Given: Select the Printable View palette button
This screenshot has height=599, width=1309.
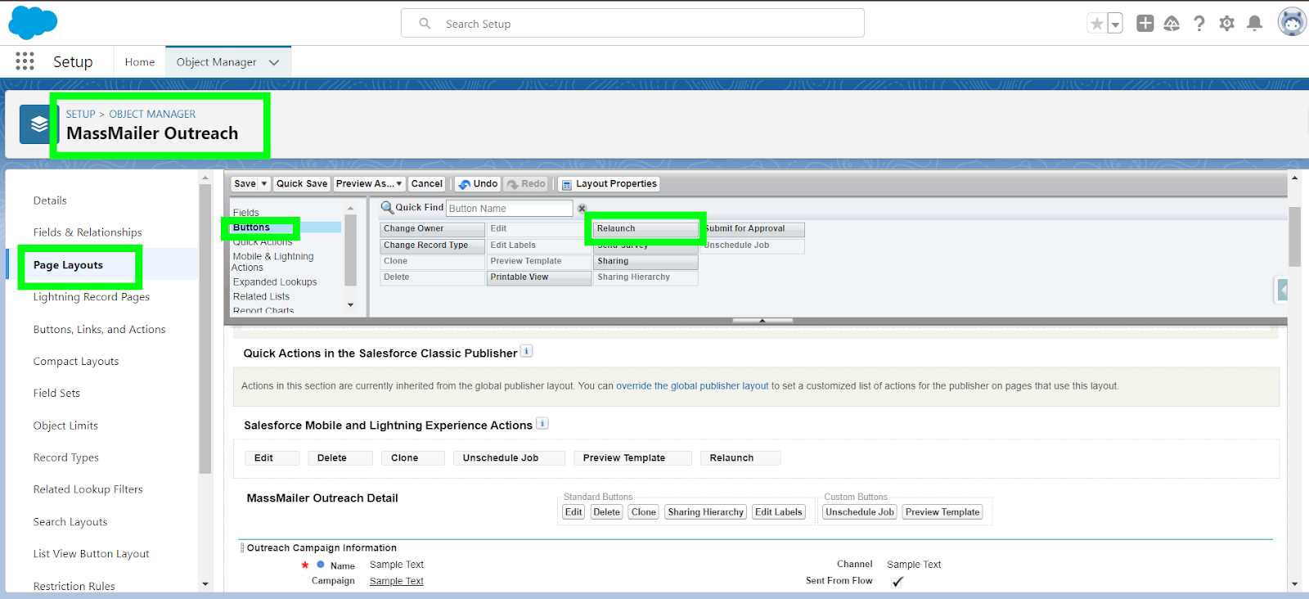Looking at the screenshot, I should pyautogui.click(x=539, y=277).
